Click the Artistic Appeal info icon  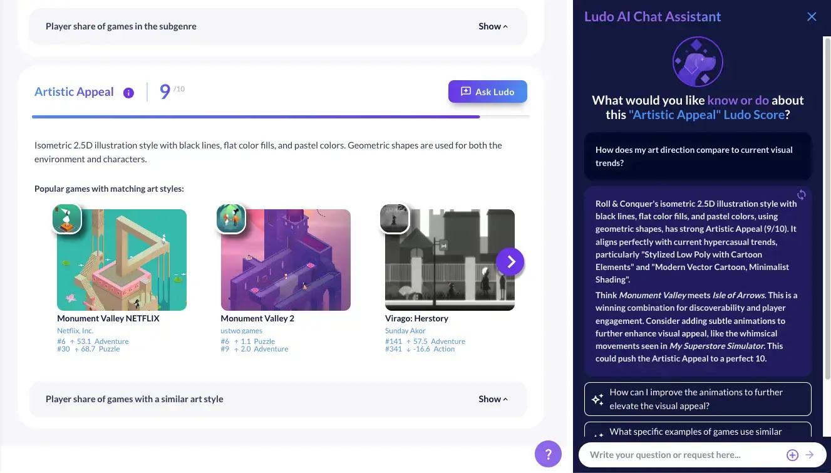click(x=128, y=93)
